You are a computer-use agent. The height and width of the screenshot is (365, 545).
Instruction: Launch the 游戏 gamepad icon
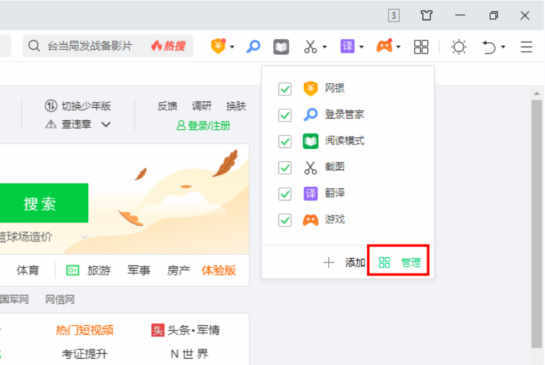385,46
